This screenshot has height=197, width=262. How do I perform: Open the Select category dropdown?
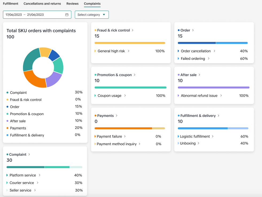click(92, 15)
